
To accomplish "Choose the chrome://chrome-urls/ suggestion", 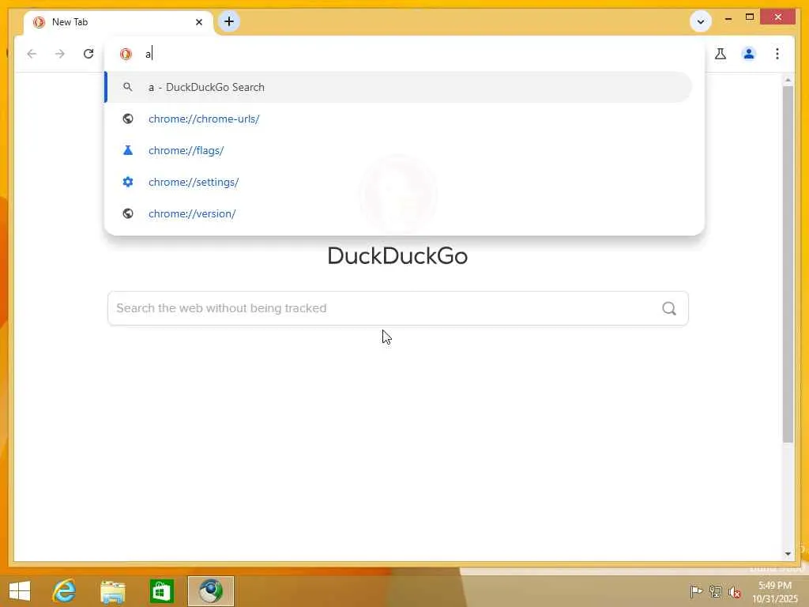I will (398, 119).
